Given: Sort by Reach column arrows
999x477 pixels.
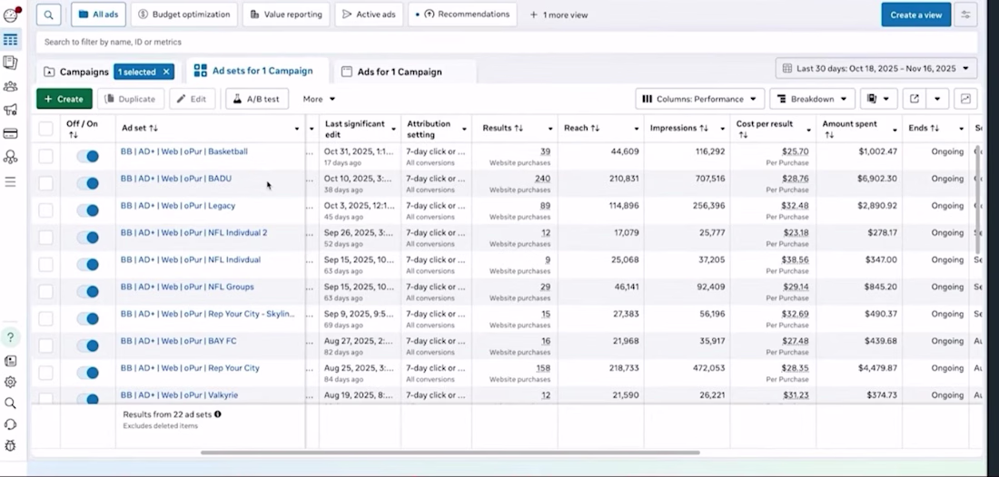Looking at the screenshot, I should (x=595, y=129).
